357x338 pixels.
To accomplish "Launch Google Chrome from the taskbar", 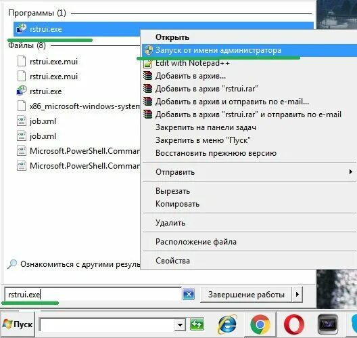I will click(260, 324).
